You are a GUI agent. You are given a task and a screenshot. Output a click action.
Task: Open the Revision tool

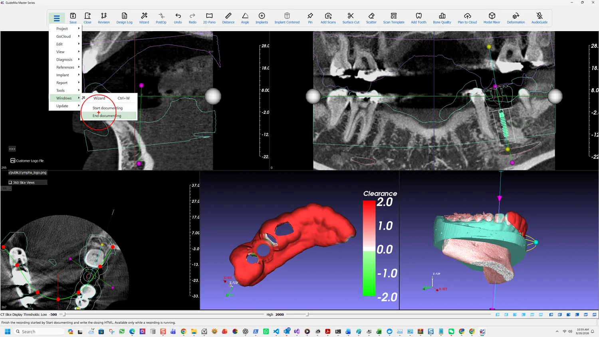point(104,18)
